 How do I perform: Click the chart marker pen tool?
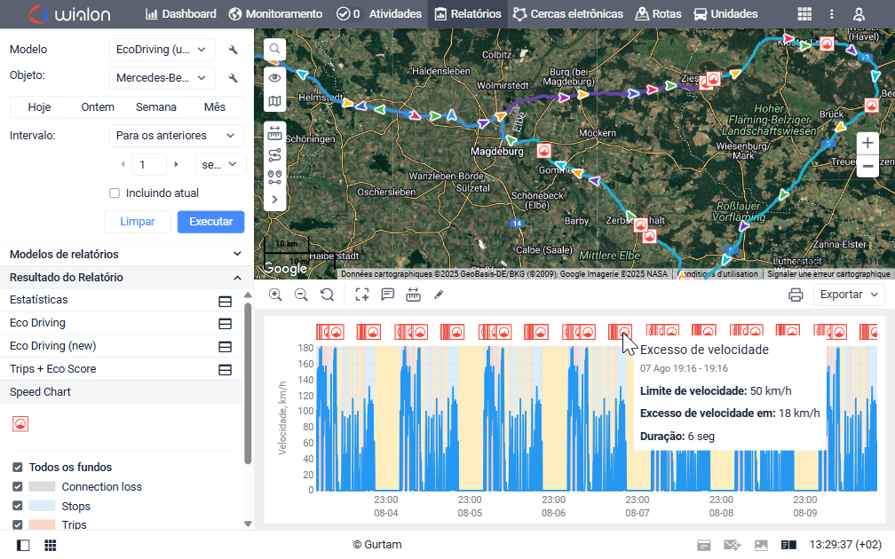[439, 295]
